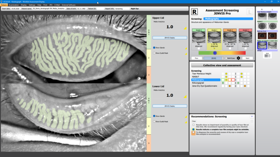Screen dimensions: 280x157
Task: Click the (9/10) screening progress bar
Action: pos(213,58)
